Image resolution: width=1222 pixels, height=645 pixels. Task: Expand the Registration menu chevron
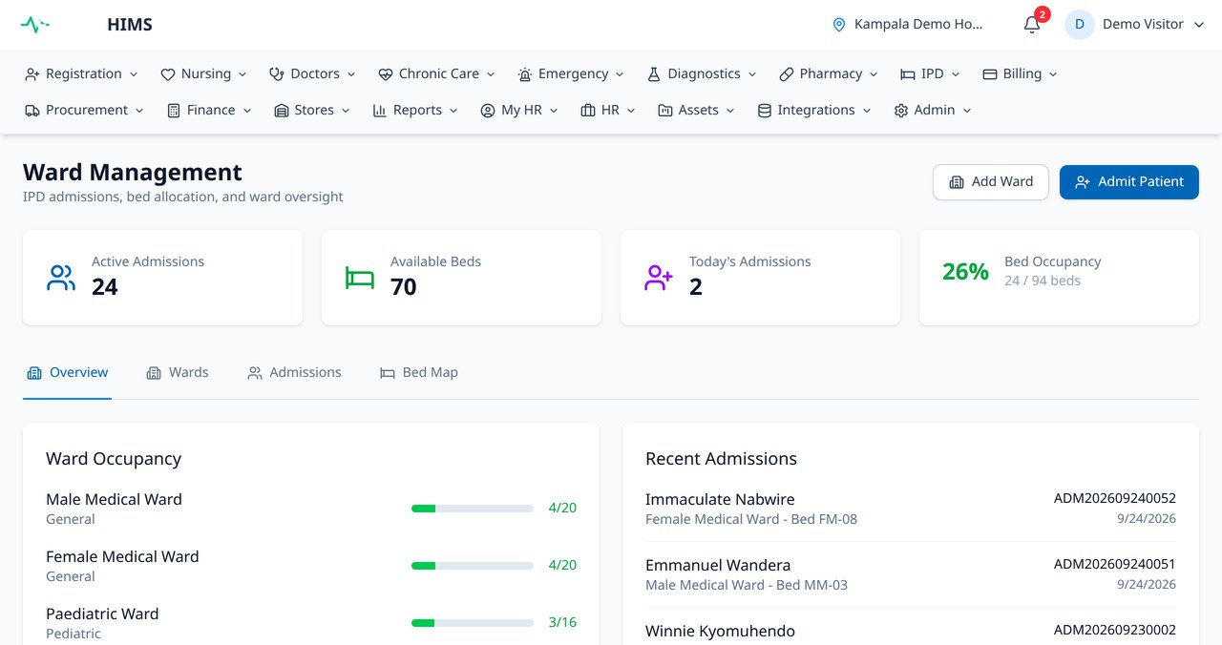click(x=134, y=74)
